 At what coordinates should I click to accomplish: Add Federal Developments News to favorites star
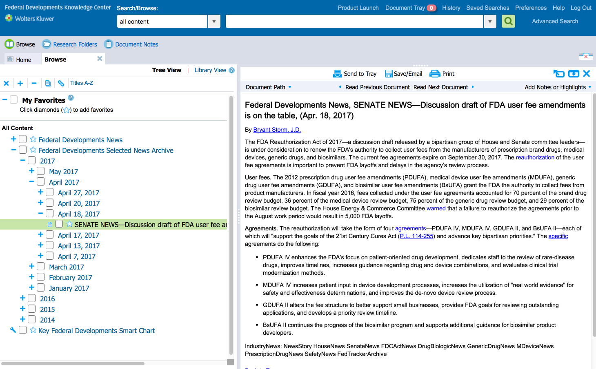coord(33,139)
